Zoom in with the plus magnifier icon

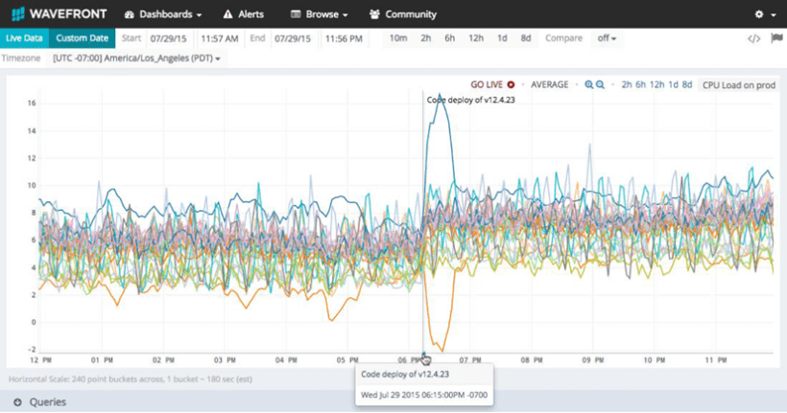click(589, 84)
